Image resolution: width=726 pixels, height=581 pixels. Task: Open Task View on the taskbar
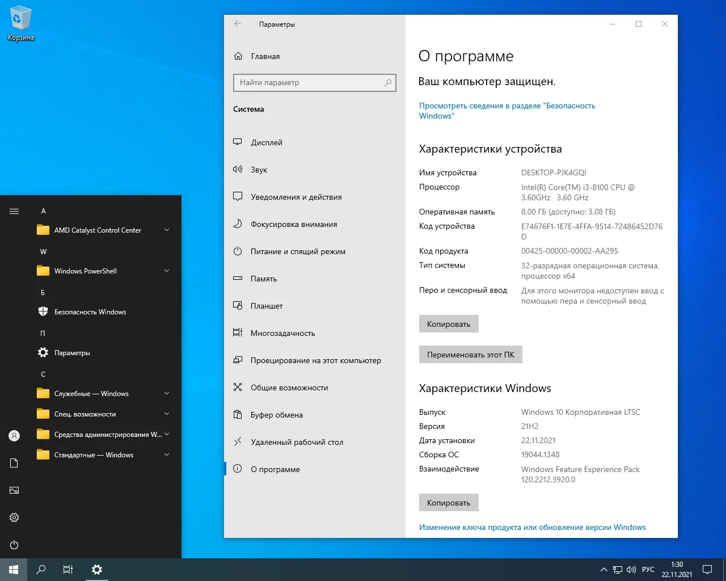68,570
